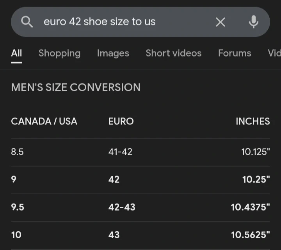The width and height of the screenshot is (281, 250).
Task: Click the EURO column header
Action: pos(121,121)
